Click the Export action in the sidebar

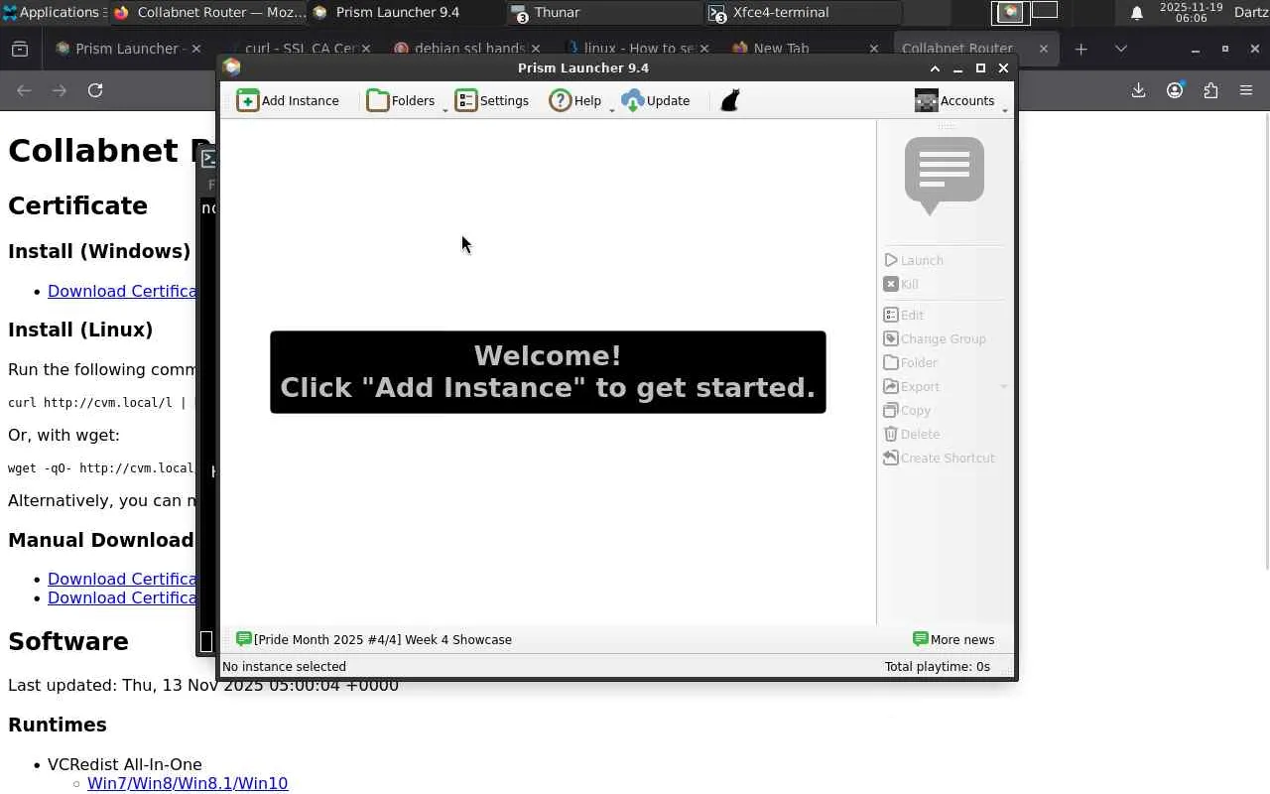tap(912, 386)
